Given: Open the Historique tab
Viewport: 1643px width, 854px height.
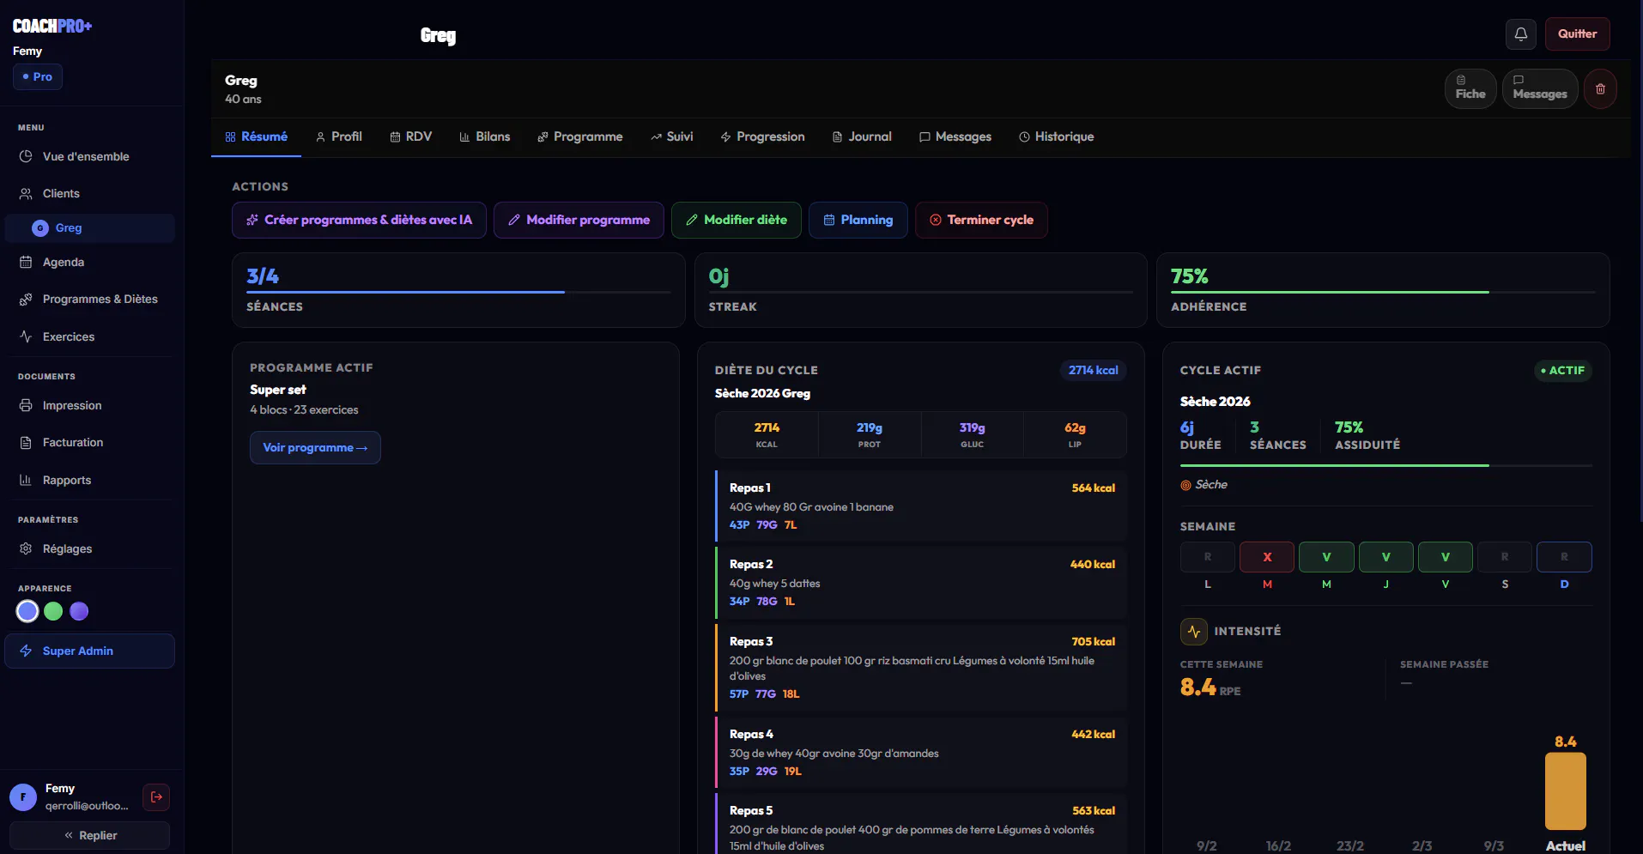Looking at the screenshot, I should point(1056,136).
